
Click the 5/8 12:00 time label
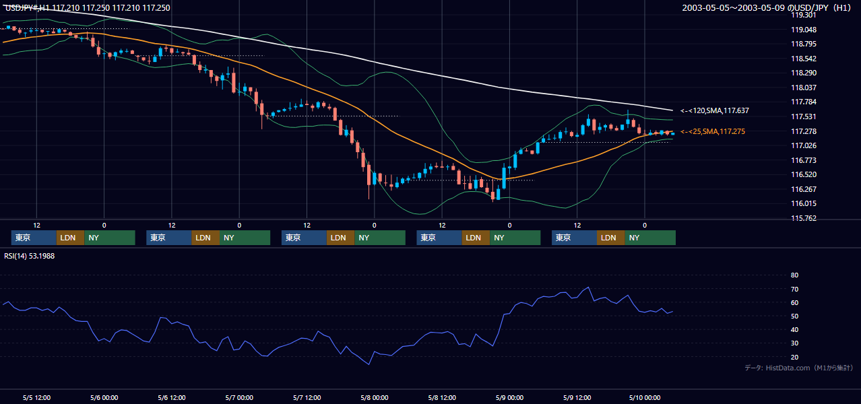[442, 397]
